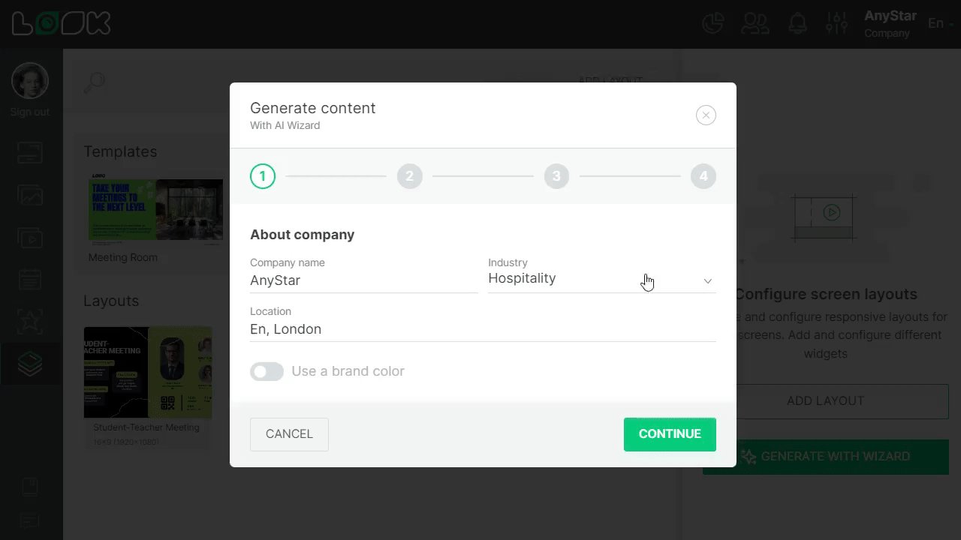The image size is (961, 540).
Task: Open the layers section in the sidebar
Action: click(x=29, y=364)
